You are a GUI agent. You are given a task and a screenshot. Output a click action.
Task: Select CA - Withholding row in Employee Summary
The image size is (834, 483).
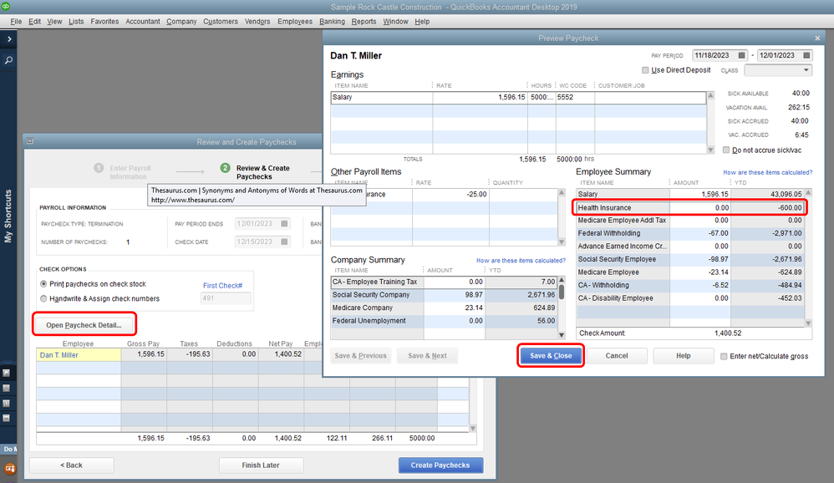[x=690, y=285]
